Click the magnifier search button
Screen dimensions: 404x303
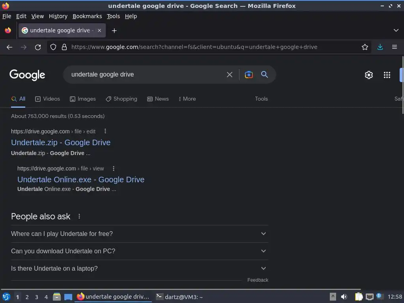click(x=264, y=75)
